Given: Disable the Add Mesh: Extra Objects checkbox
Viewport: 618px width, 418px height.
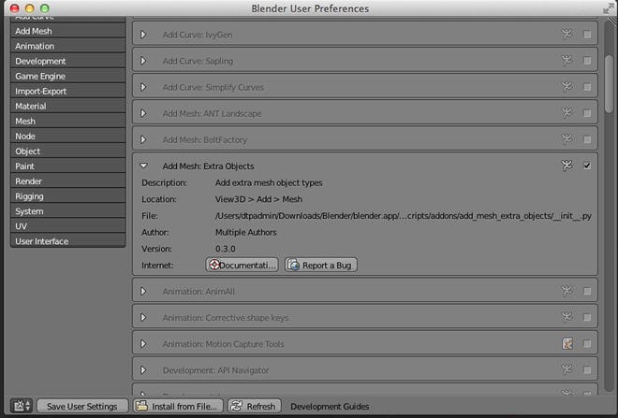Looking at the screenshot, I should point(587,166).
